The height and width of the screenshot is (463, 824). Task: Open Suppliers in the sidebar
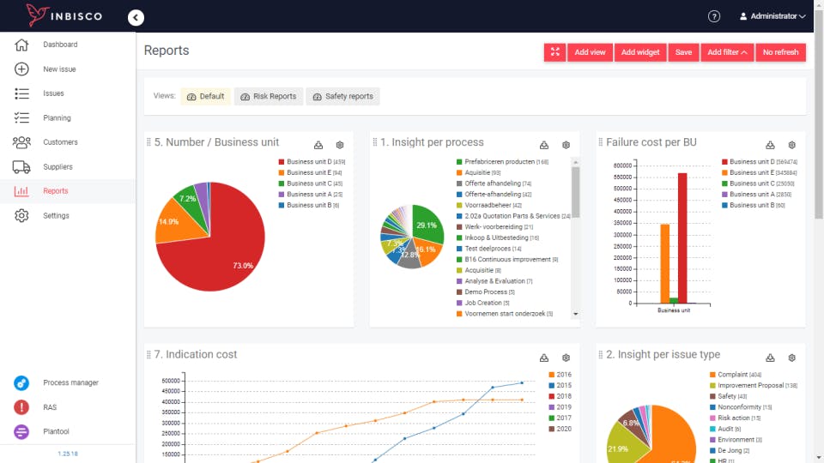(x=58, y=167)
